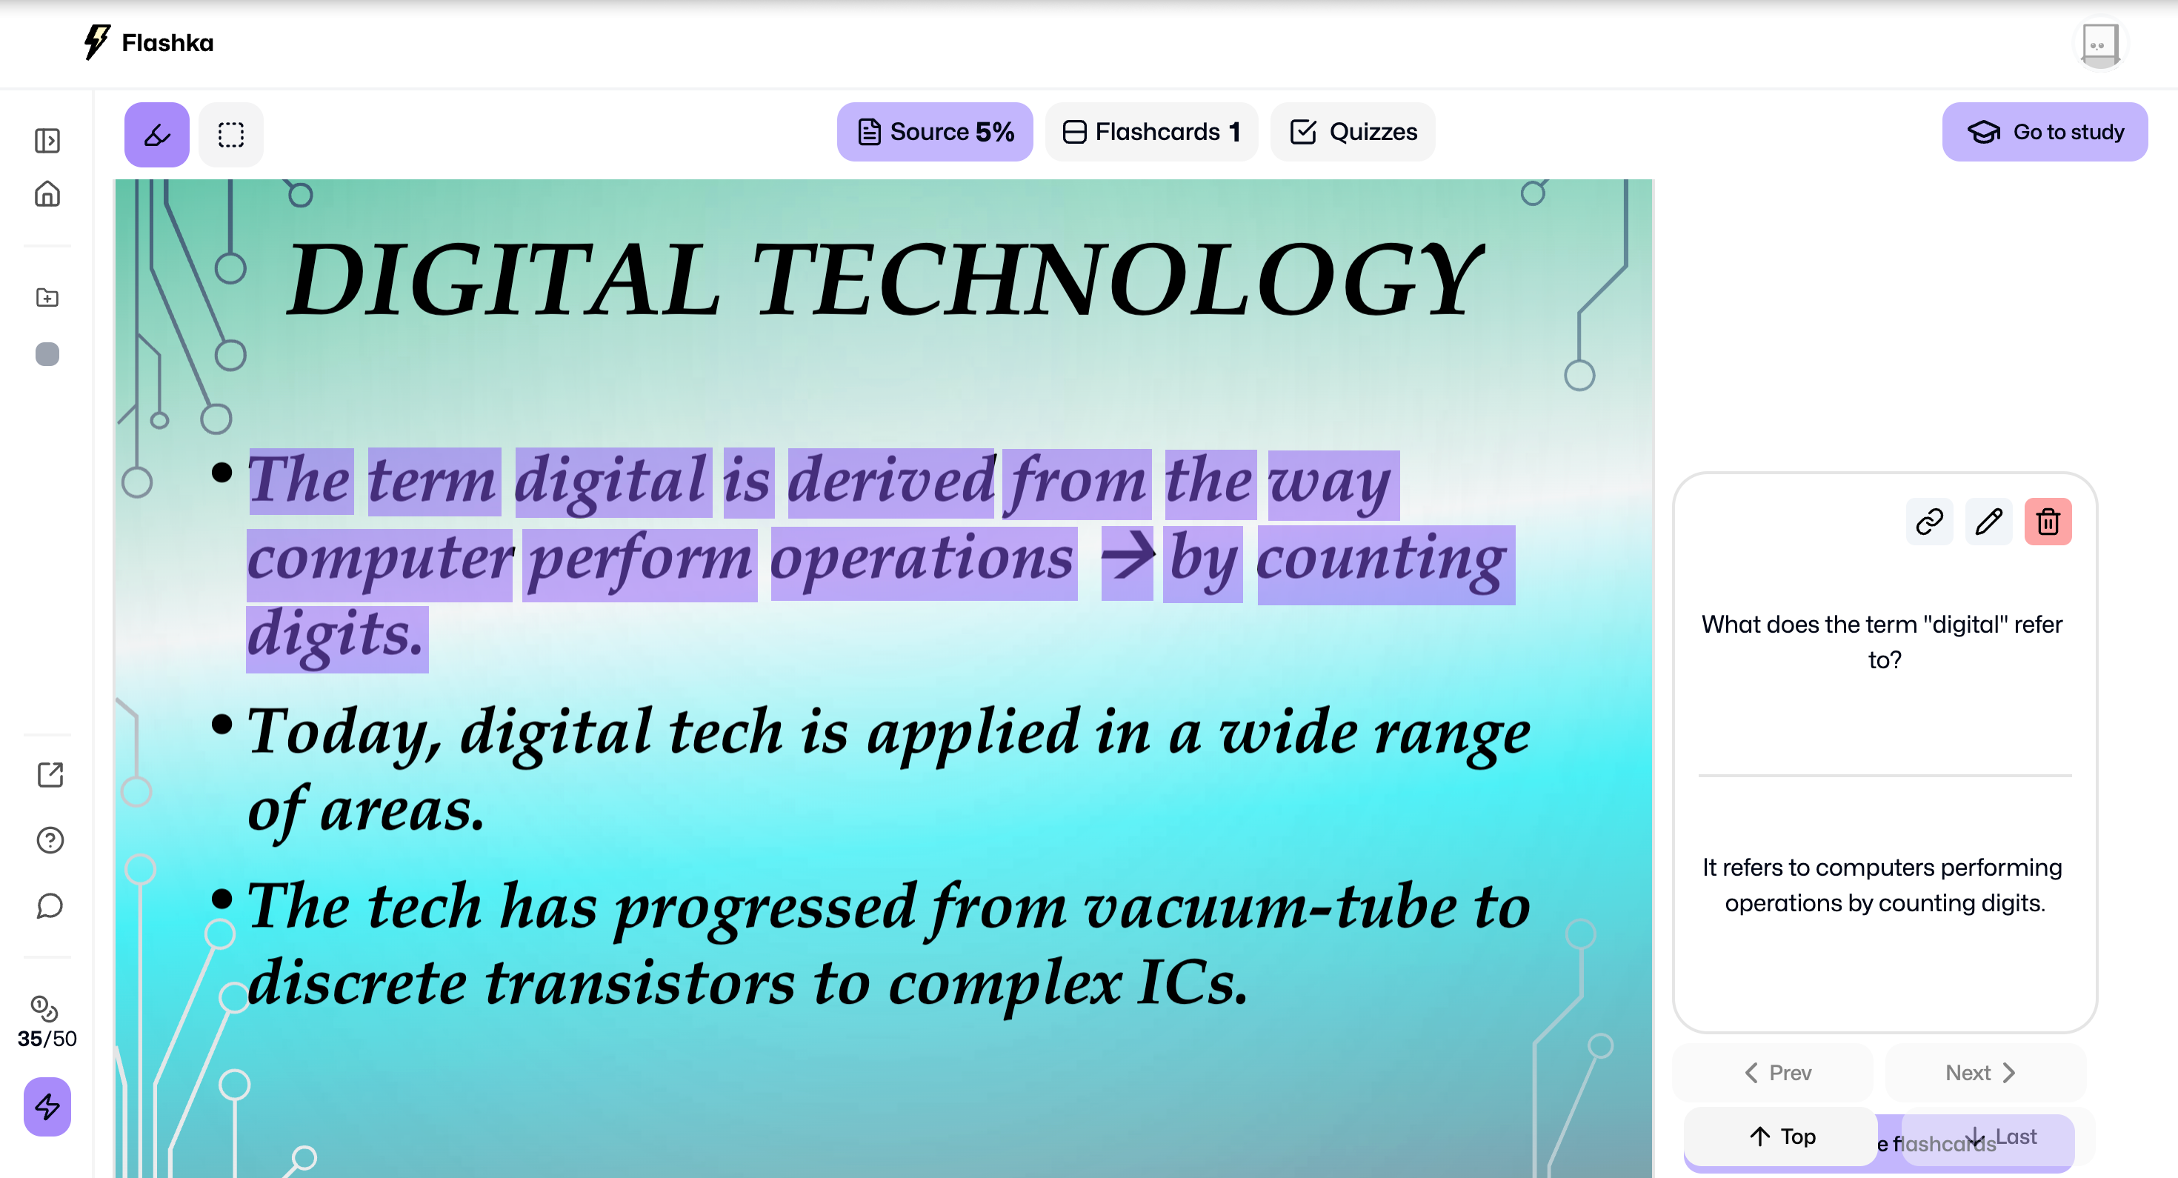Expand the Prev navigation chevron

[1752, 1071]
